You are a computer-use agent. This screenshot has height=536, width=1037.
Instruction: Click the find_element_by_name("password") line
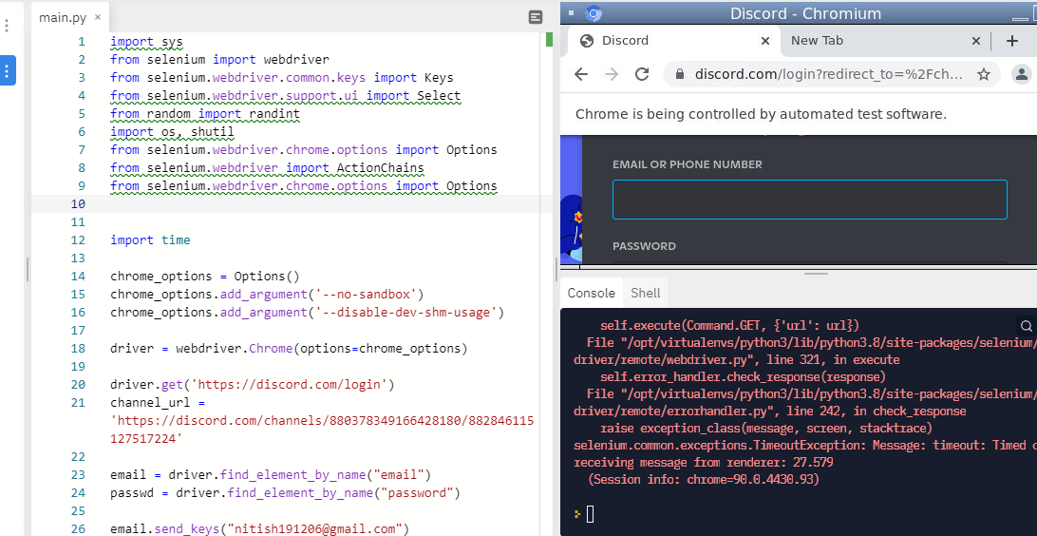click(285, 493)
